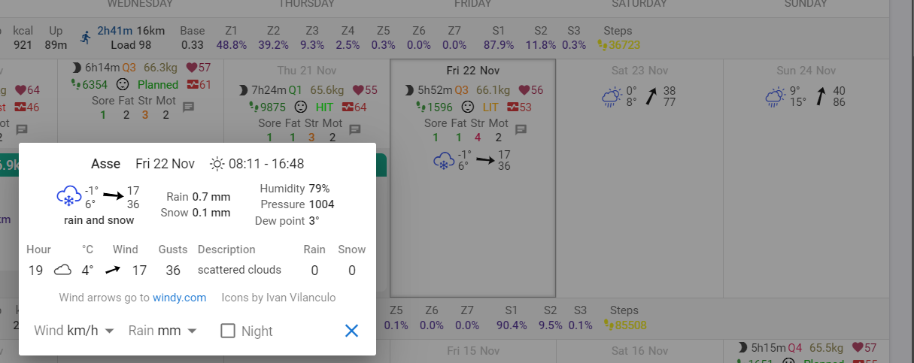Click the running activity icon in summary row
914x363 pixels.
tap(86, 37)
